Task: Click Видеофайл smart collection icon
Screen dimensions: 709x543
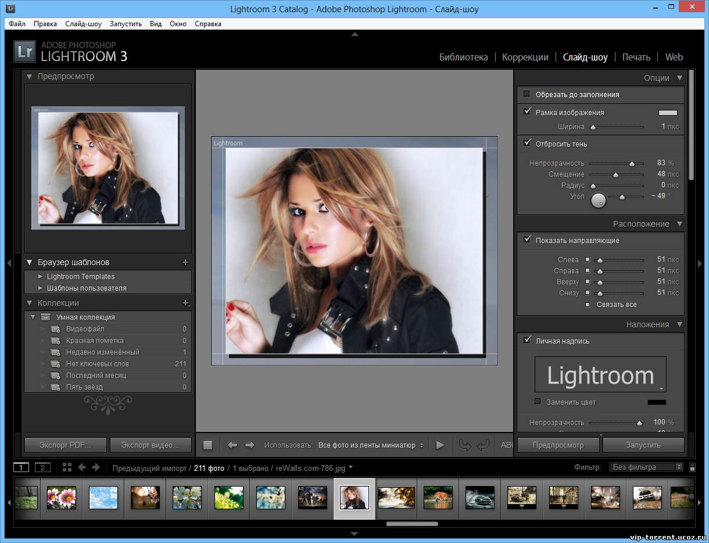Action: (55, 329)
